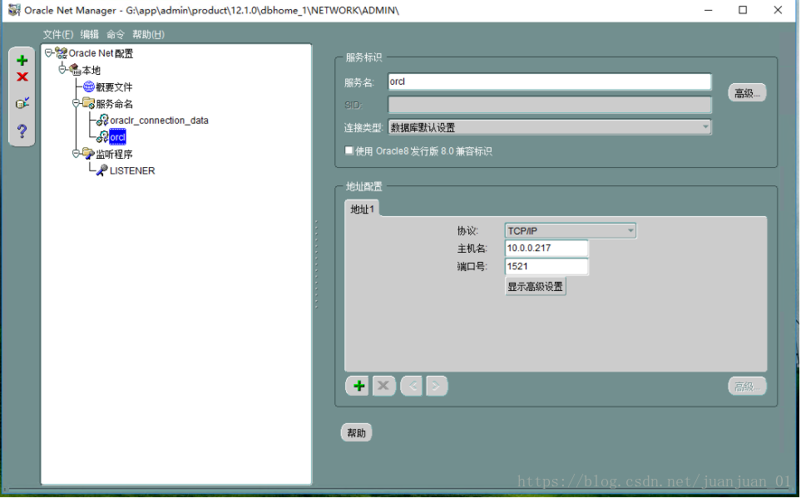Click the 服务命名 folder icon
The image size is (801, 498).
(88, 104)
